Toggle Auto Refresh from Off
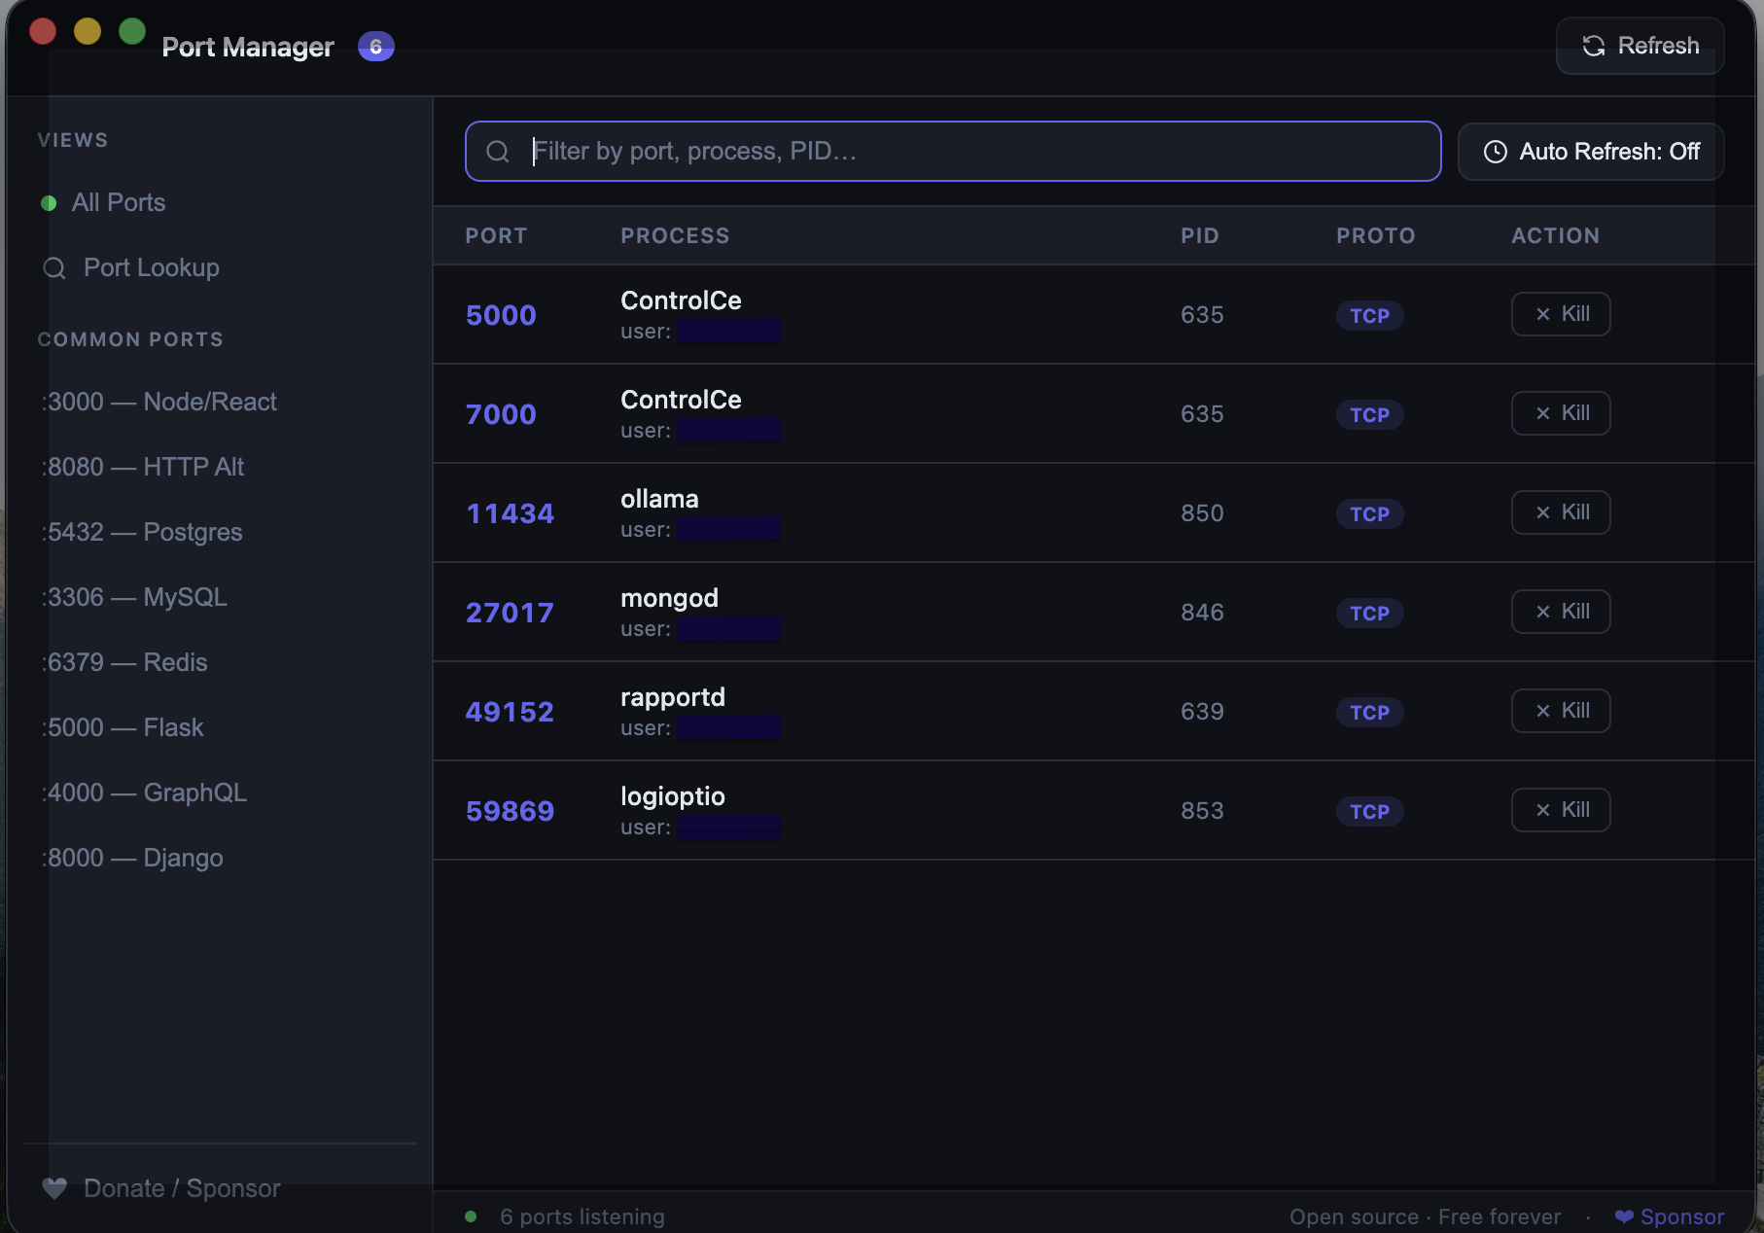The height and width of the screenshot is (1233, 1764). [1590, 152]
